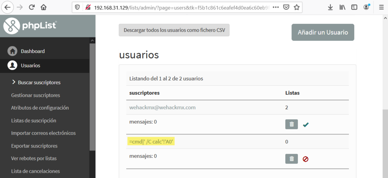Toggle the browser sidebar view
The image size is (388, 178).
[x=354, y=8]
